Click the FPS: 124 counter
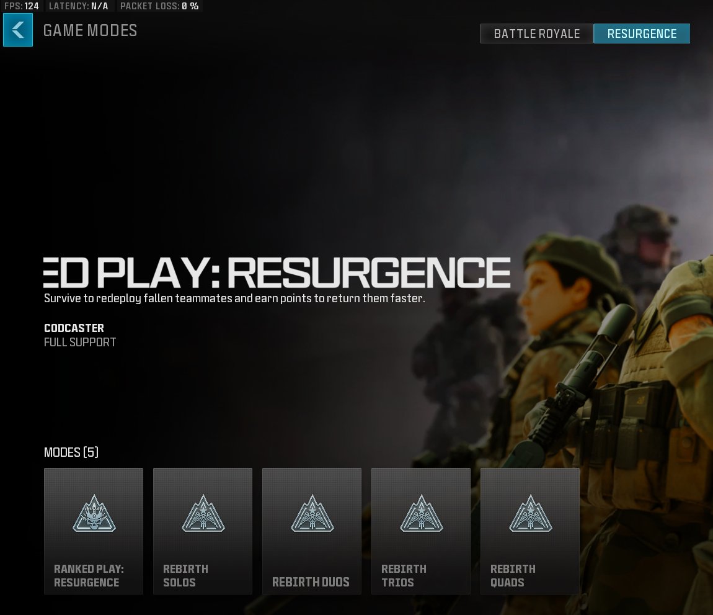This screenshot has height=615, width=713. coord(21,6)
